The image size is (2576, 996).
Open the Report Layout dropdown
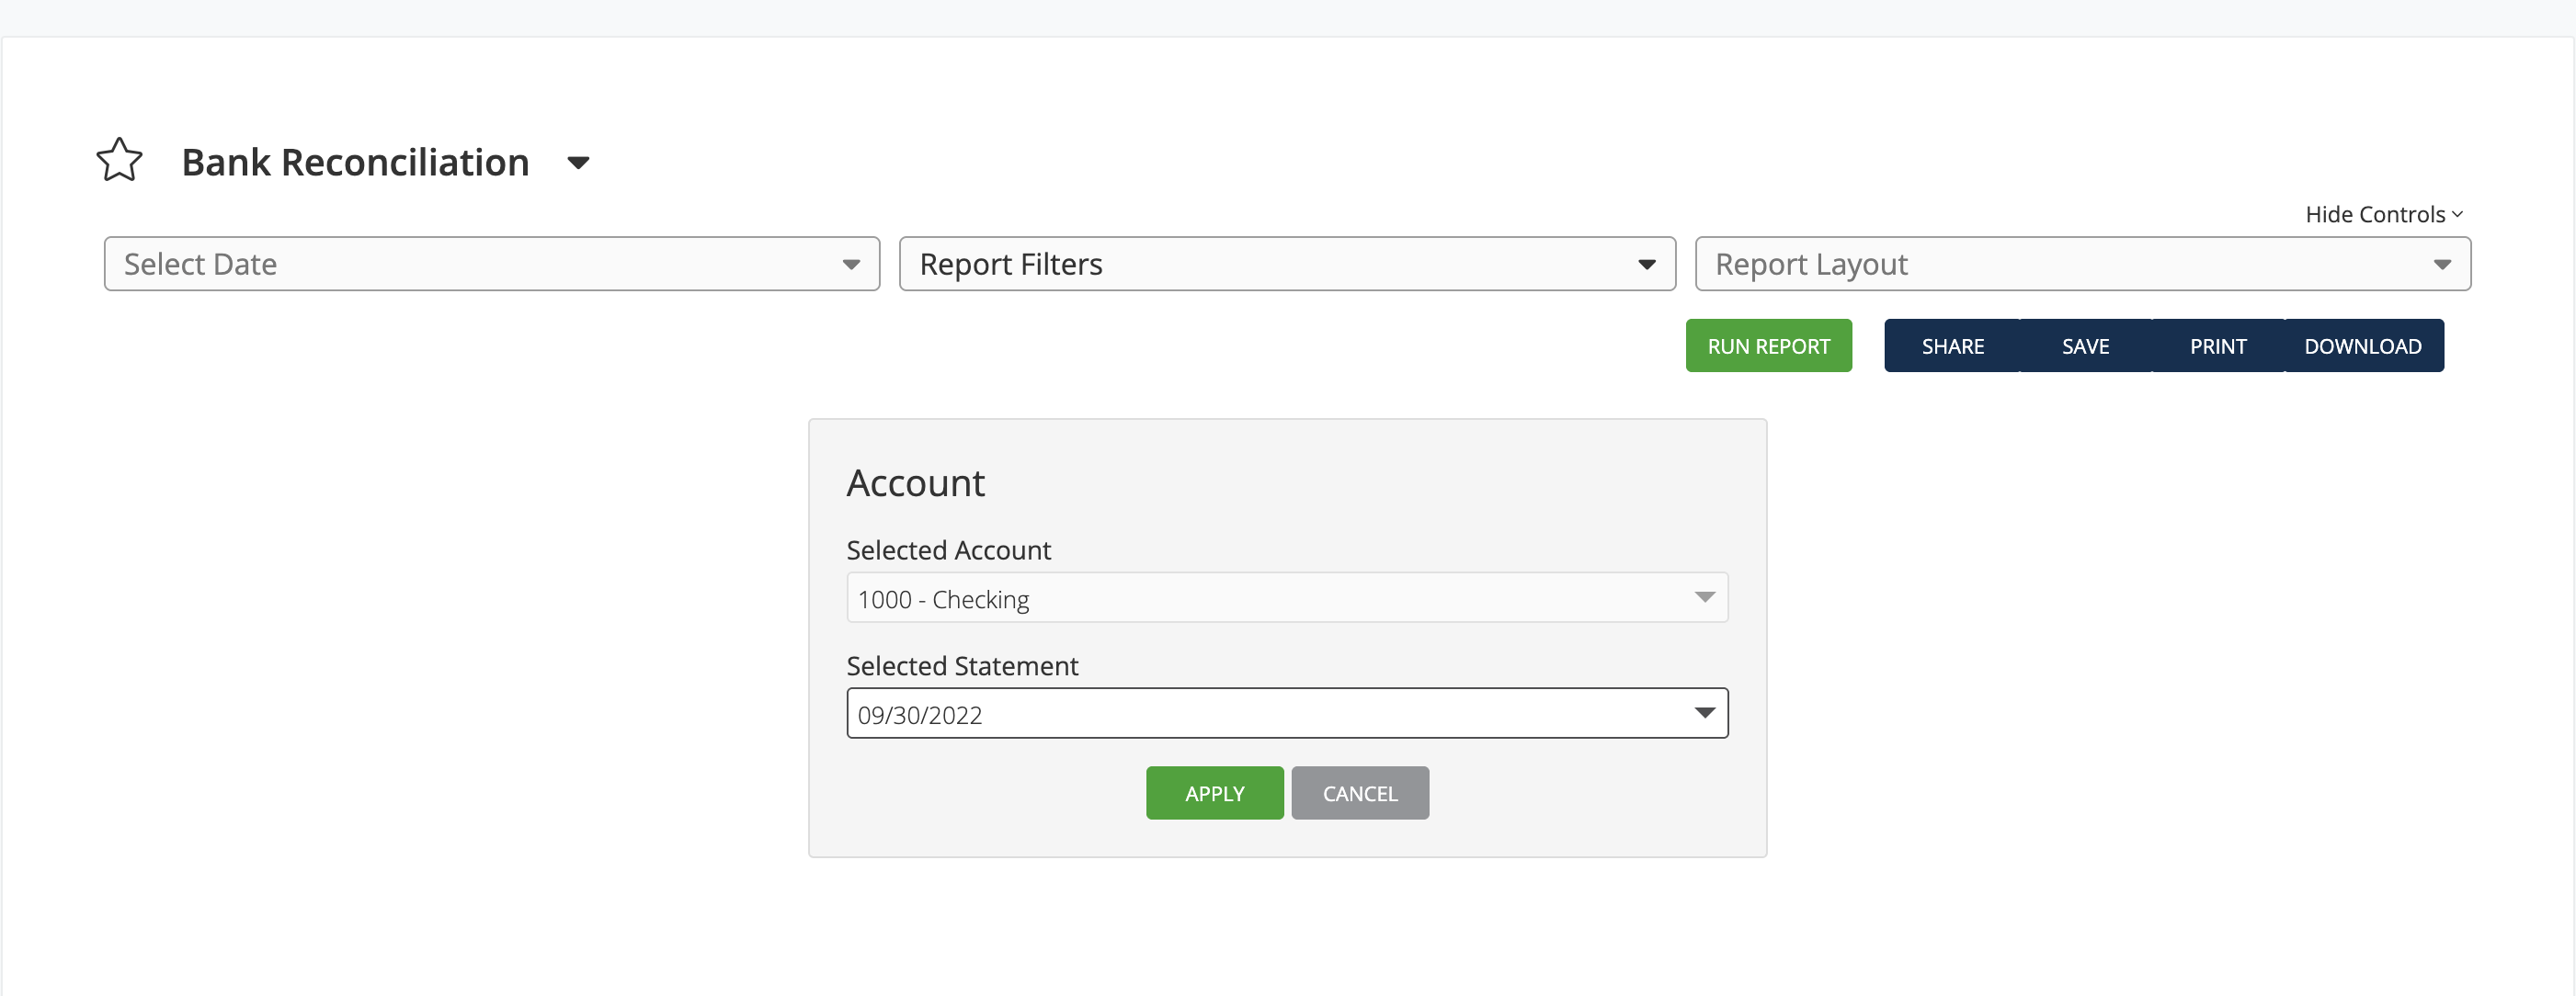pyautogui.click(x=2083, y=264)
